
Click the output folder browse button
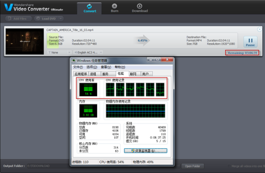pos(178,166)
